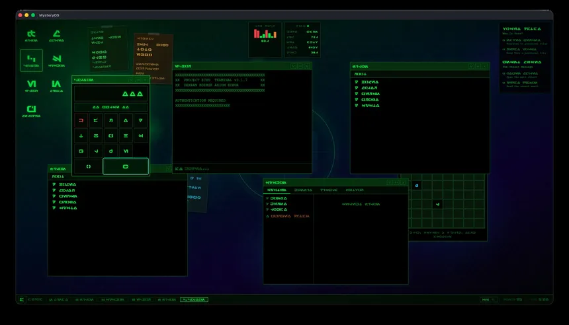This screenshot has width=569, height=325.
Task: Click the wide button beneath the keypad display
Action: [110, 106]
